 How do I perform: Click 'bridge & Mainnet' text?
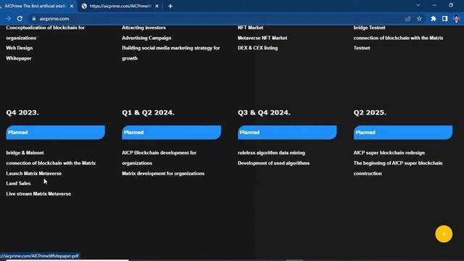tap(25, 153)
